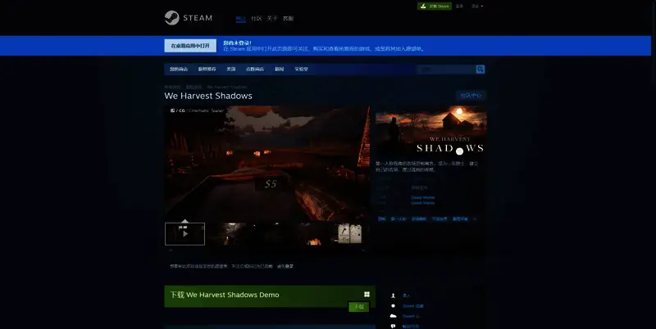Click the Windows platform icon on demo banner

tap(367, 295)
